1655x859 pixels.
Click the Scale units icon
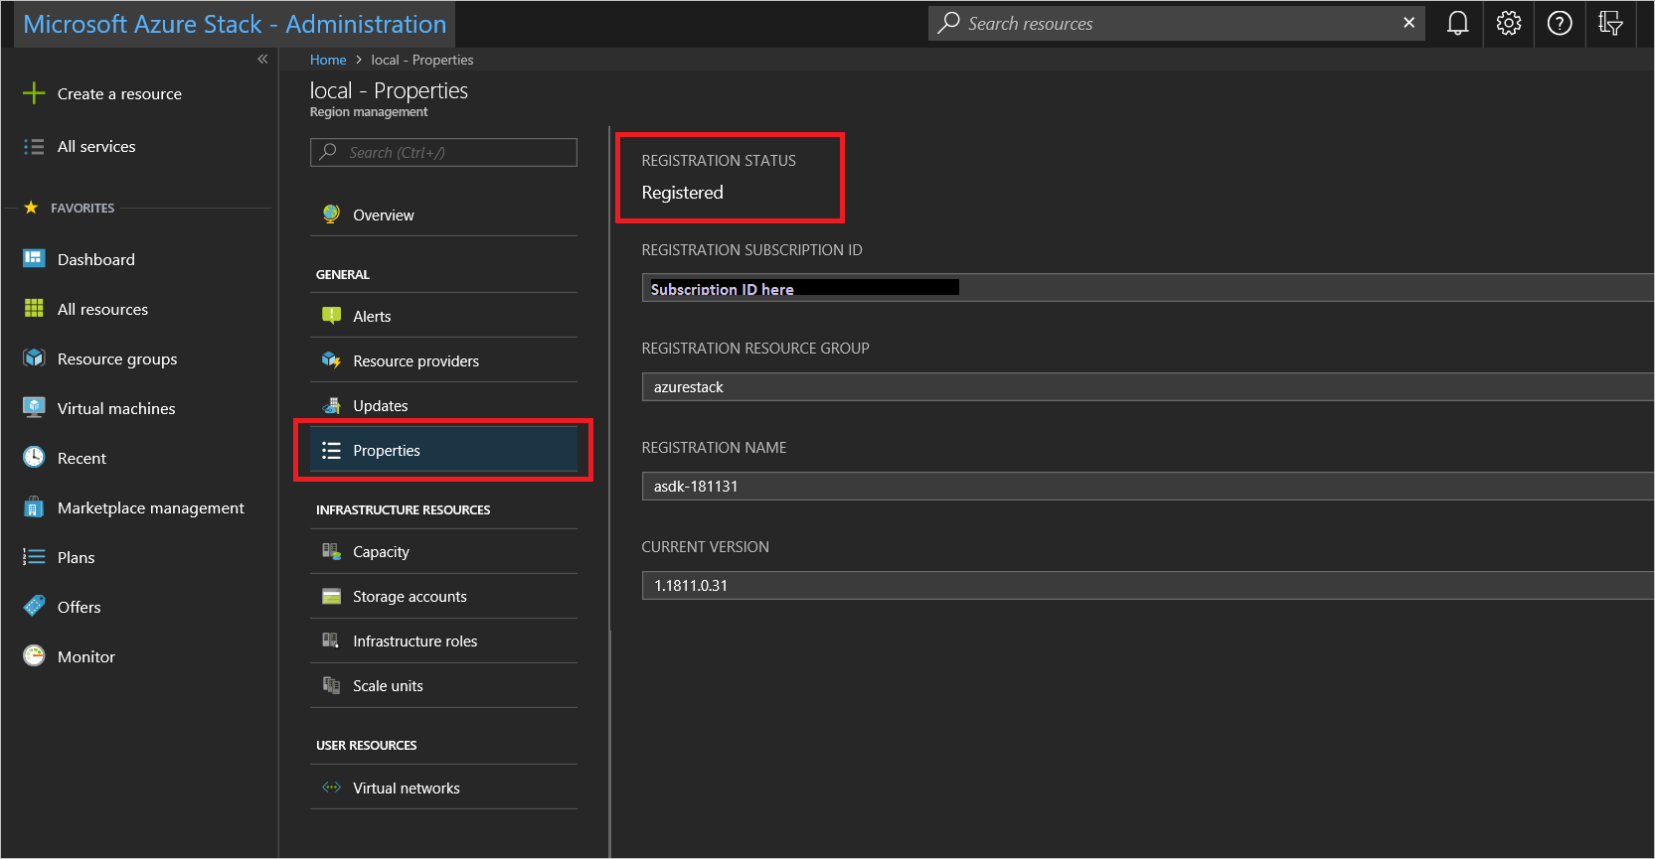[x=331, y=685]
